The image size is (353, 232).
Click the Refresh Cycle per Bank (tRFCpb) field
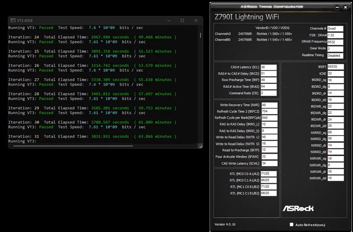269,118
